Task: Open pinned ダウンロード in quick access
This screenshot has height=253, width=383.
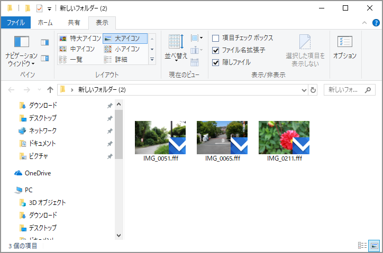Action: pos(43,106)
